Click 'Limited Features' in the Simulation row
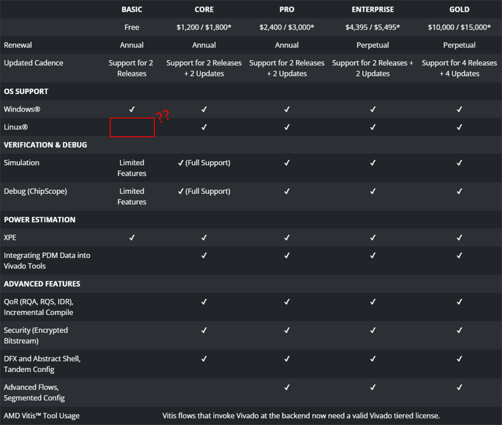This screenshot has height=425, width=502. click(x=131, y=168)
